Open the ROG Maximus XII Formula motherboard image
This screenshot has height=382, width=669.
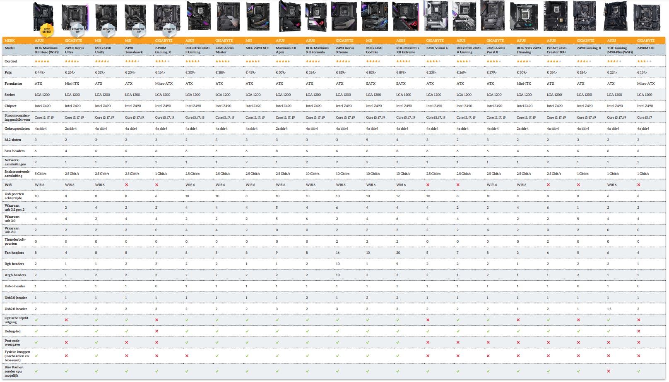pyautogui.click(x=316, y=17)
